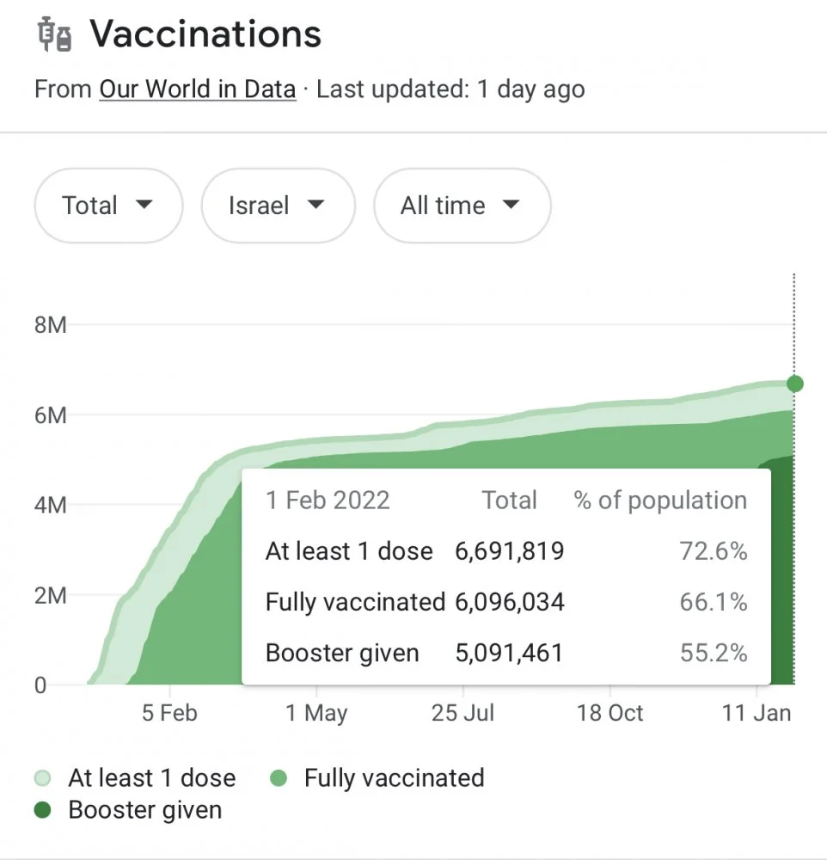Screen dimensions: 827x860
Task: Click the 8M y-axis label
Action: [51, 326]
